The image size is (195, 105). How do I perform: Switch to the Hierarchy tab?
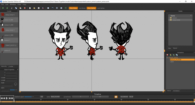coord(4,66)
